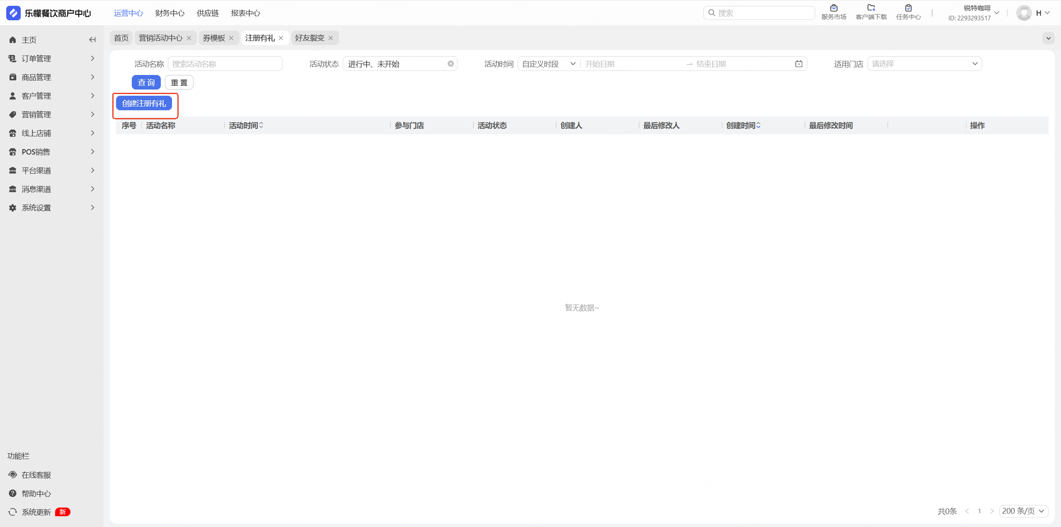This screenshot has width=1061, height=527.
Task: Switch to 运营中心 top menu
Action: pyautogui.click(x=128, y=13)
